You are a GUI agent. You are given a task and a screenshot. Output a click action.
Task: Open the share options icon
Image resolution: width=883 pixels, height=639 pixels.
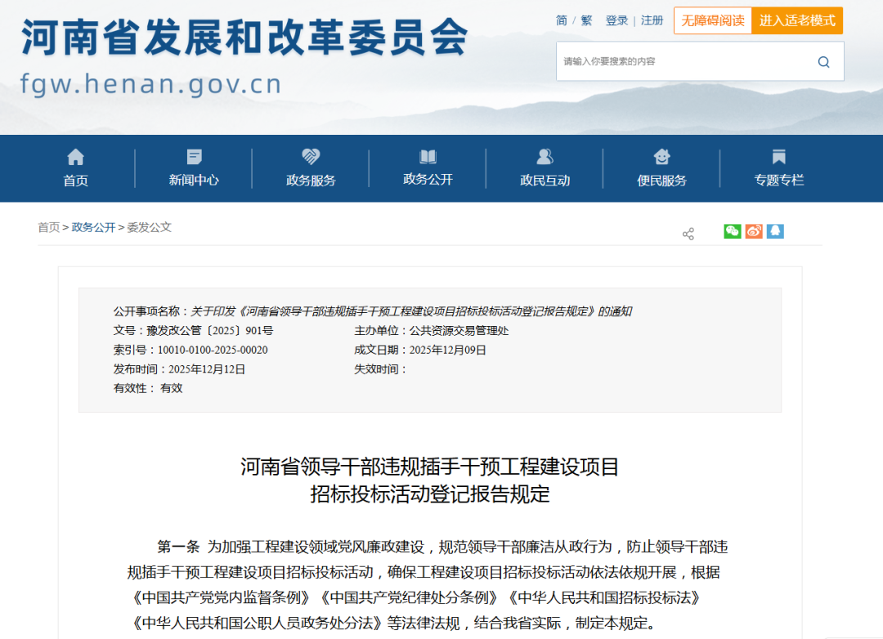pos(688,233)
